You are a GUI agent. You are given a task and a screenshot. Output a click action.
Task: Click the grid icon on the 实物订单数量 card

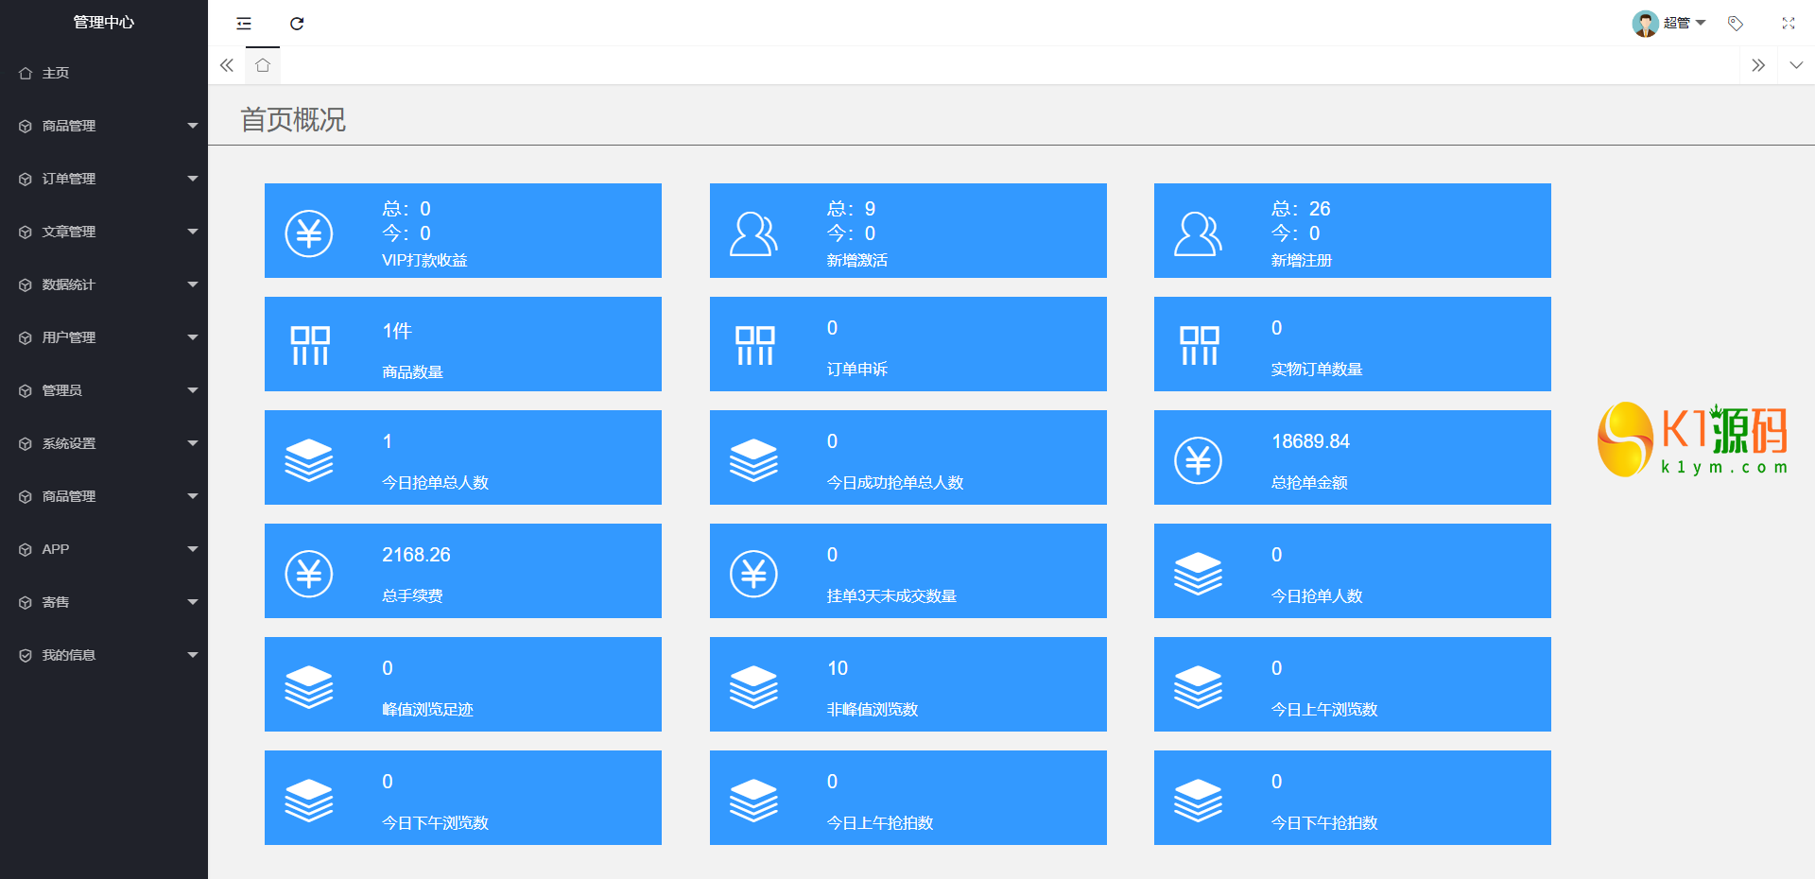1200,346
